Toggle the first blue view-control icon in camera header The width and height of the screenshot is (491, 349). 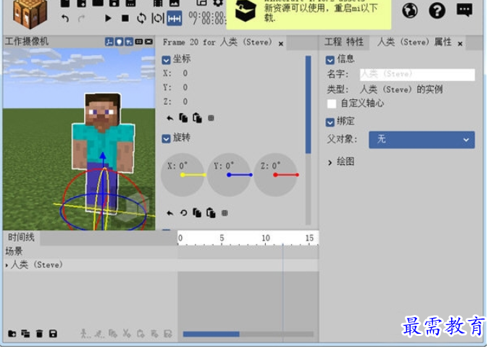coord(109,41)
